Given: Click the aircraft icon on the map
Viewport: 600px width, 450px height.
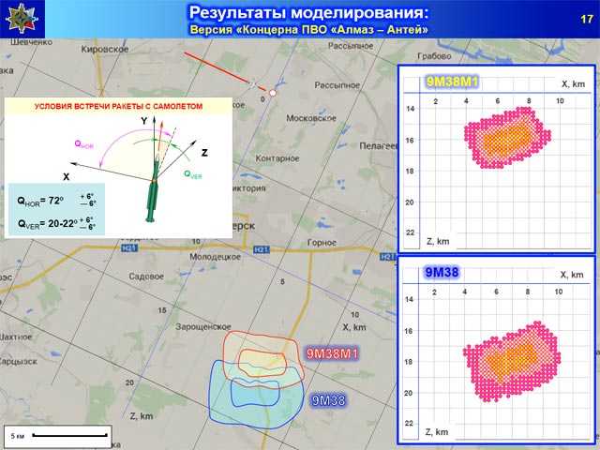Looking at the screenshot, I should (x=253, y=84).
